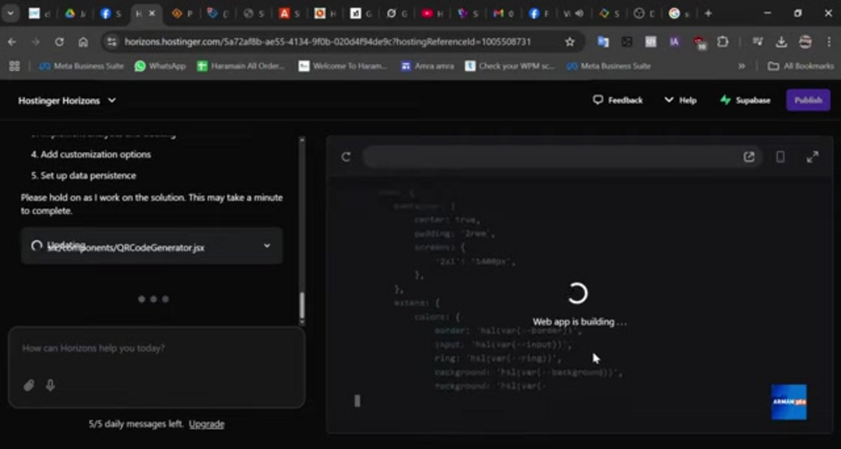Switch to mobile device preview

click(779, 156)
